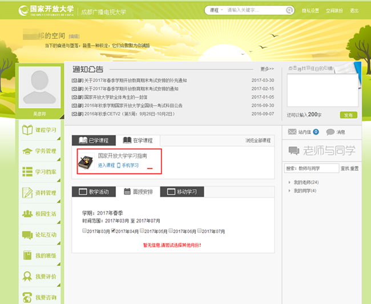Click 退出 to log out
The image size is (371, 304).
(x=354, y=11)
